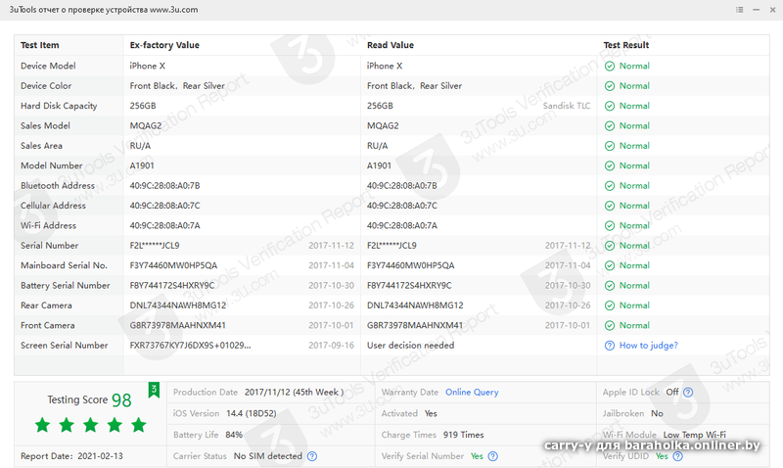This screenshot has height=468, width=783.
Task: Click the Sandisk TLC note
Action: (x=567, y=106)
